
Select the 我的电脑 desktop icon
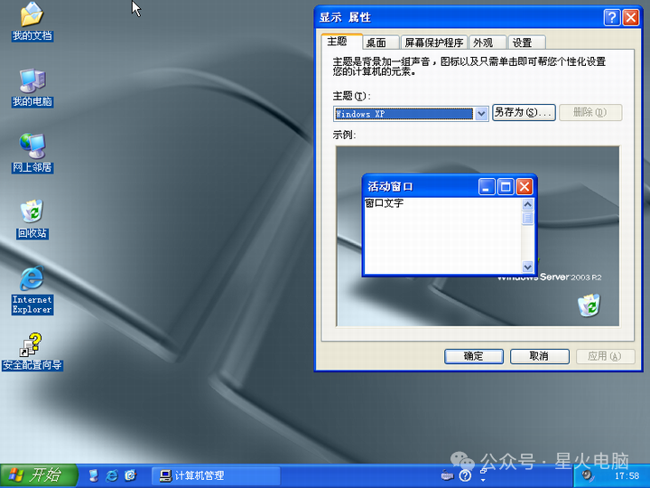[32, 88]
